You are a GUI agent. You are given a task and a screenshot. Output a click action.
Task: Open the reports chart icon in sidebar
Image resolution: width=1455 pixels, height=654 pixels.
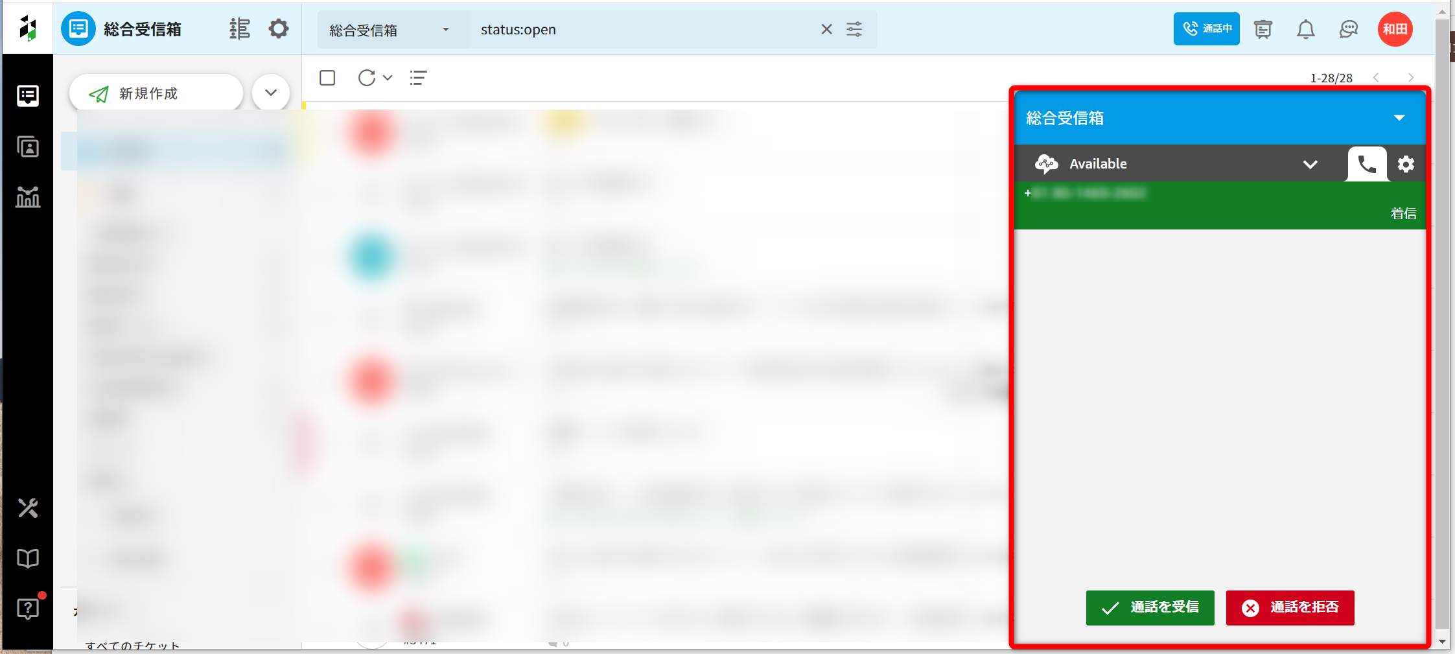pos(28,196)
